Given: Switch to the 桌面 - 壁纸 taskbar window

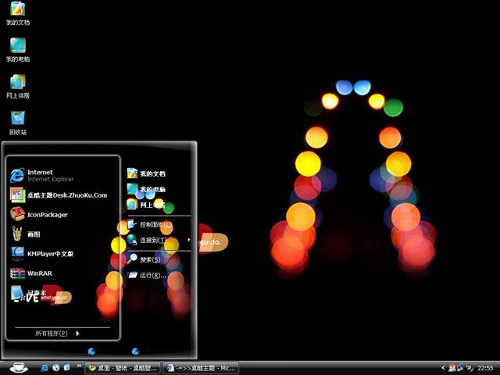Looking at the screenshot, I should tap(123, 367).
